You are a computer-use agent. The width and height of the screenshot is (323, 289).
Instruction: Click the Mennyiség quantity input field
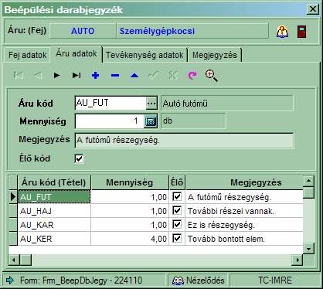click(110, 121)
